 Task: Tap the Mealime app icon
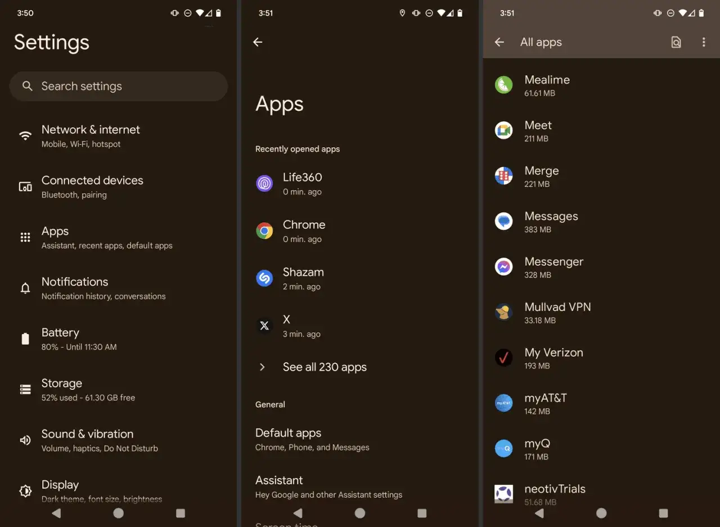503,85
